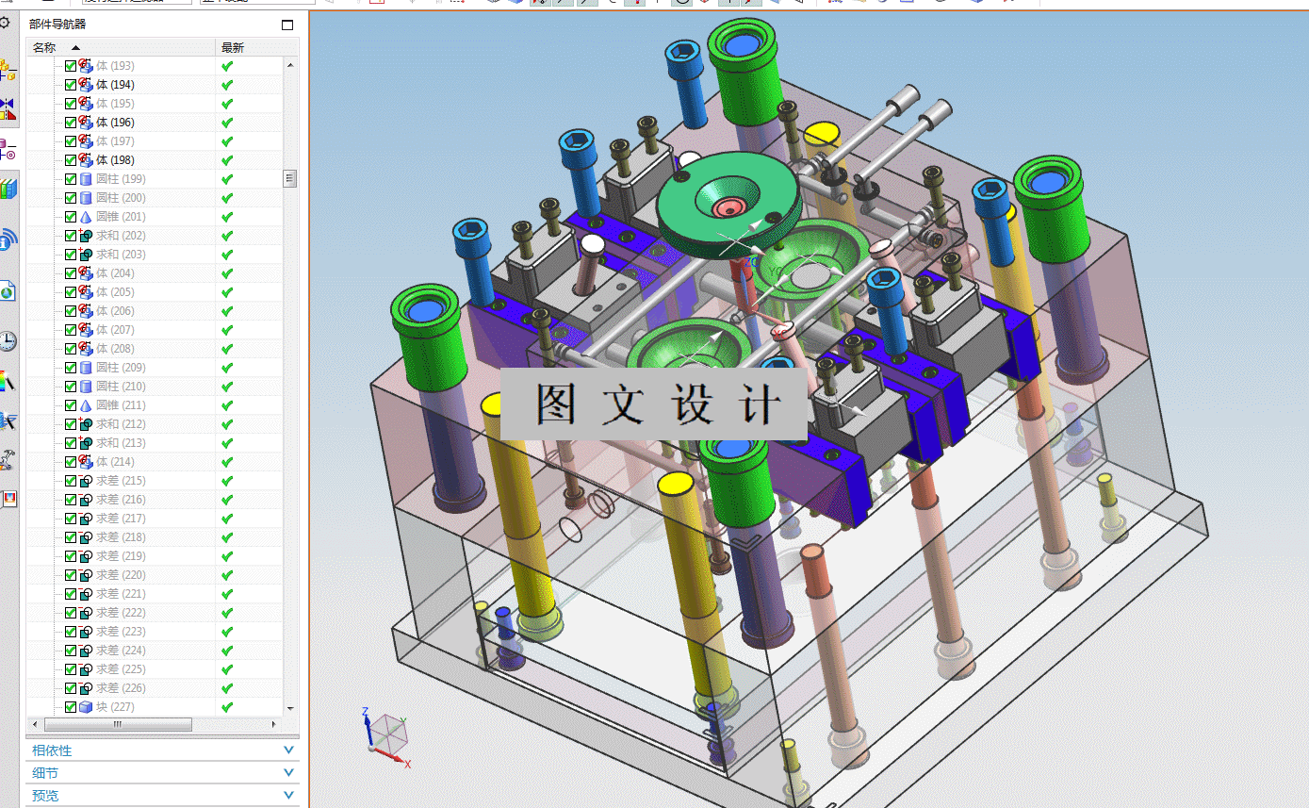Click the cone icon of 圆锥 (201)

pyautogui.click(x=86, y=217)
